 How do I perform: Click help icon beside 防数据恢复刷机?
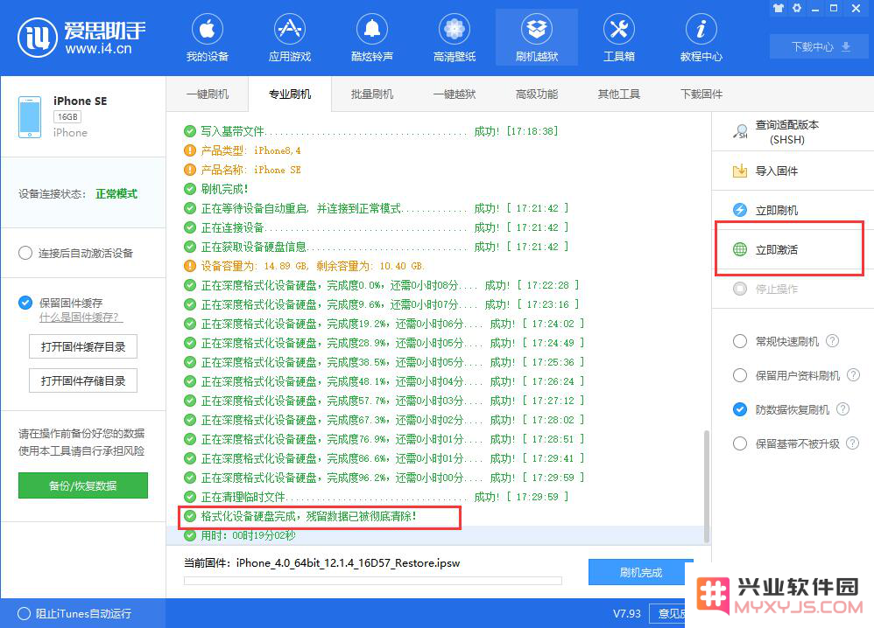click(x=842, y=409)
